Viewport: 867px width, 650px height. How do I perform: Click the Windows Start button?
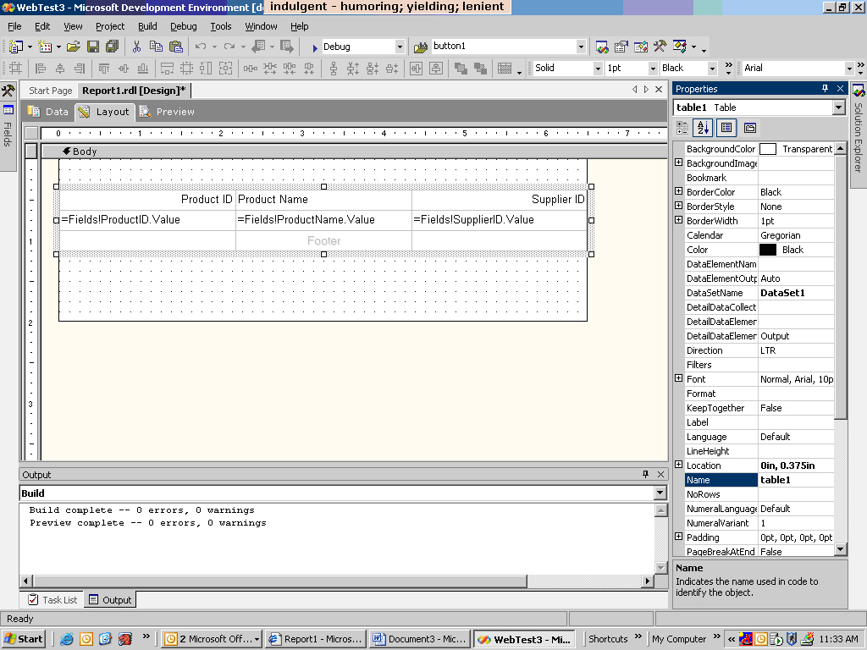coord(24,639)
